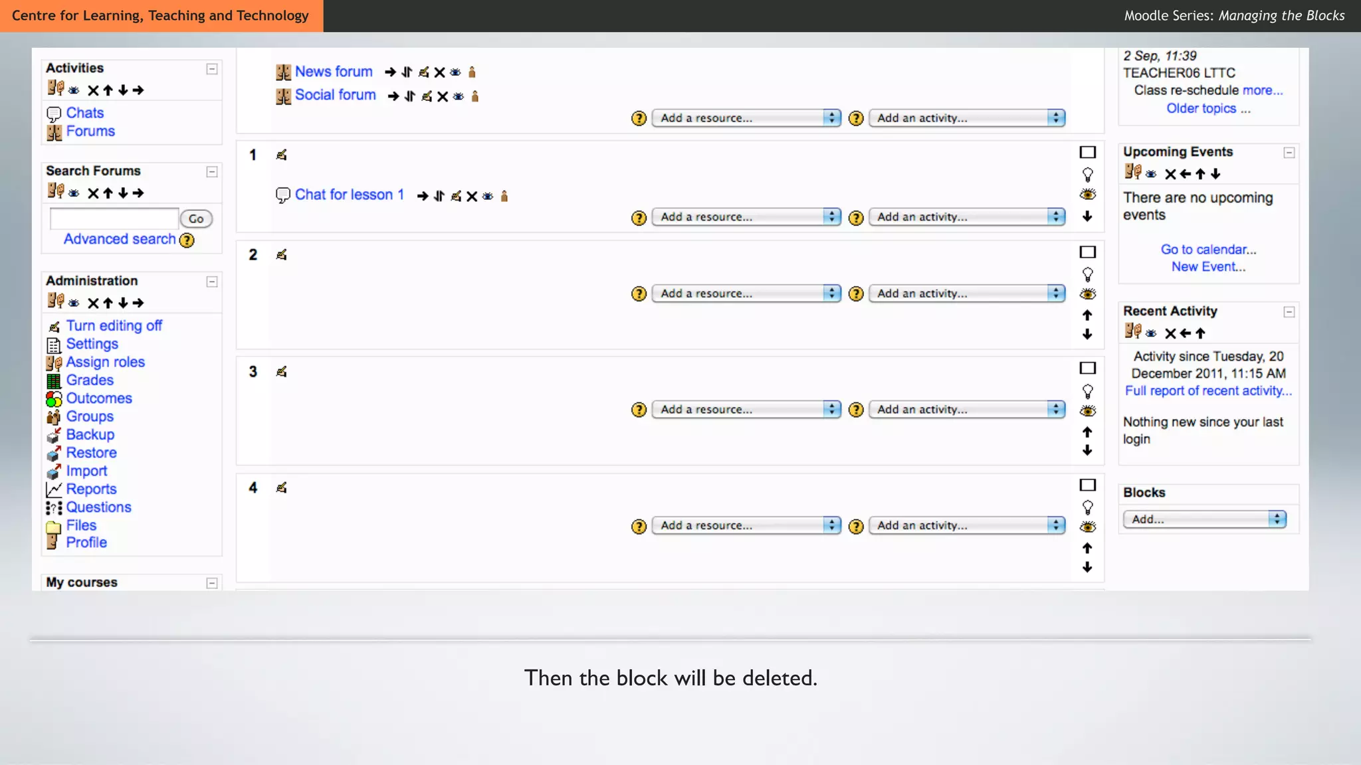Click Turn editing off link
Image resolution: width=1361 pixels, height=765 pixels.
[x=114, y=326]
